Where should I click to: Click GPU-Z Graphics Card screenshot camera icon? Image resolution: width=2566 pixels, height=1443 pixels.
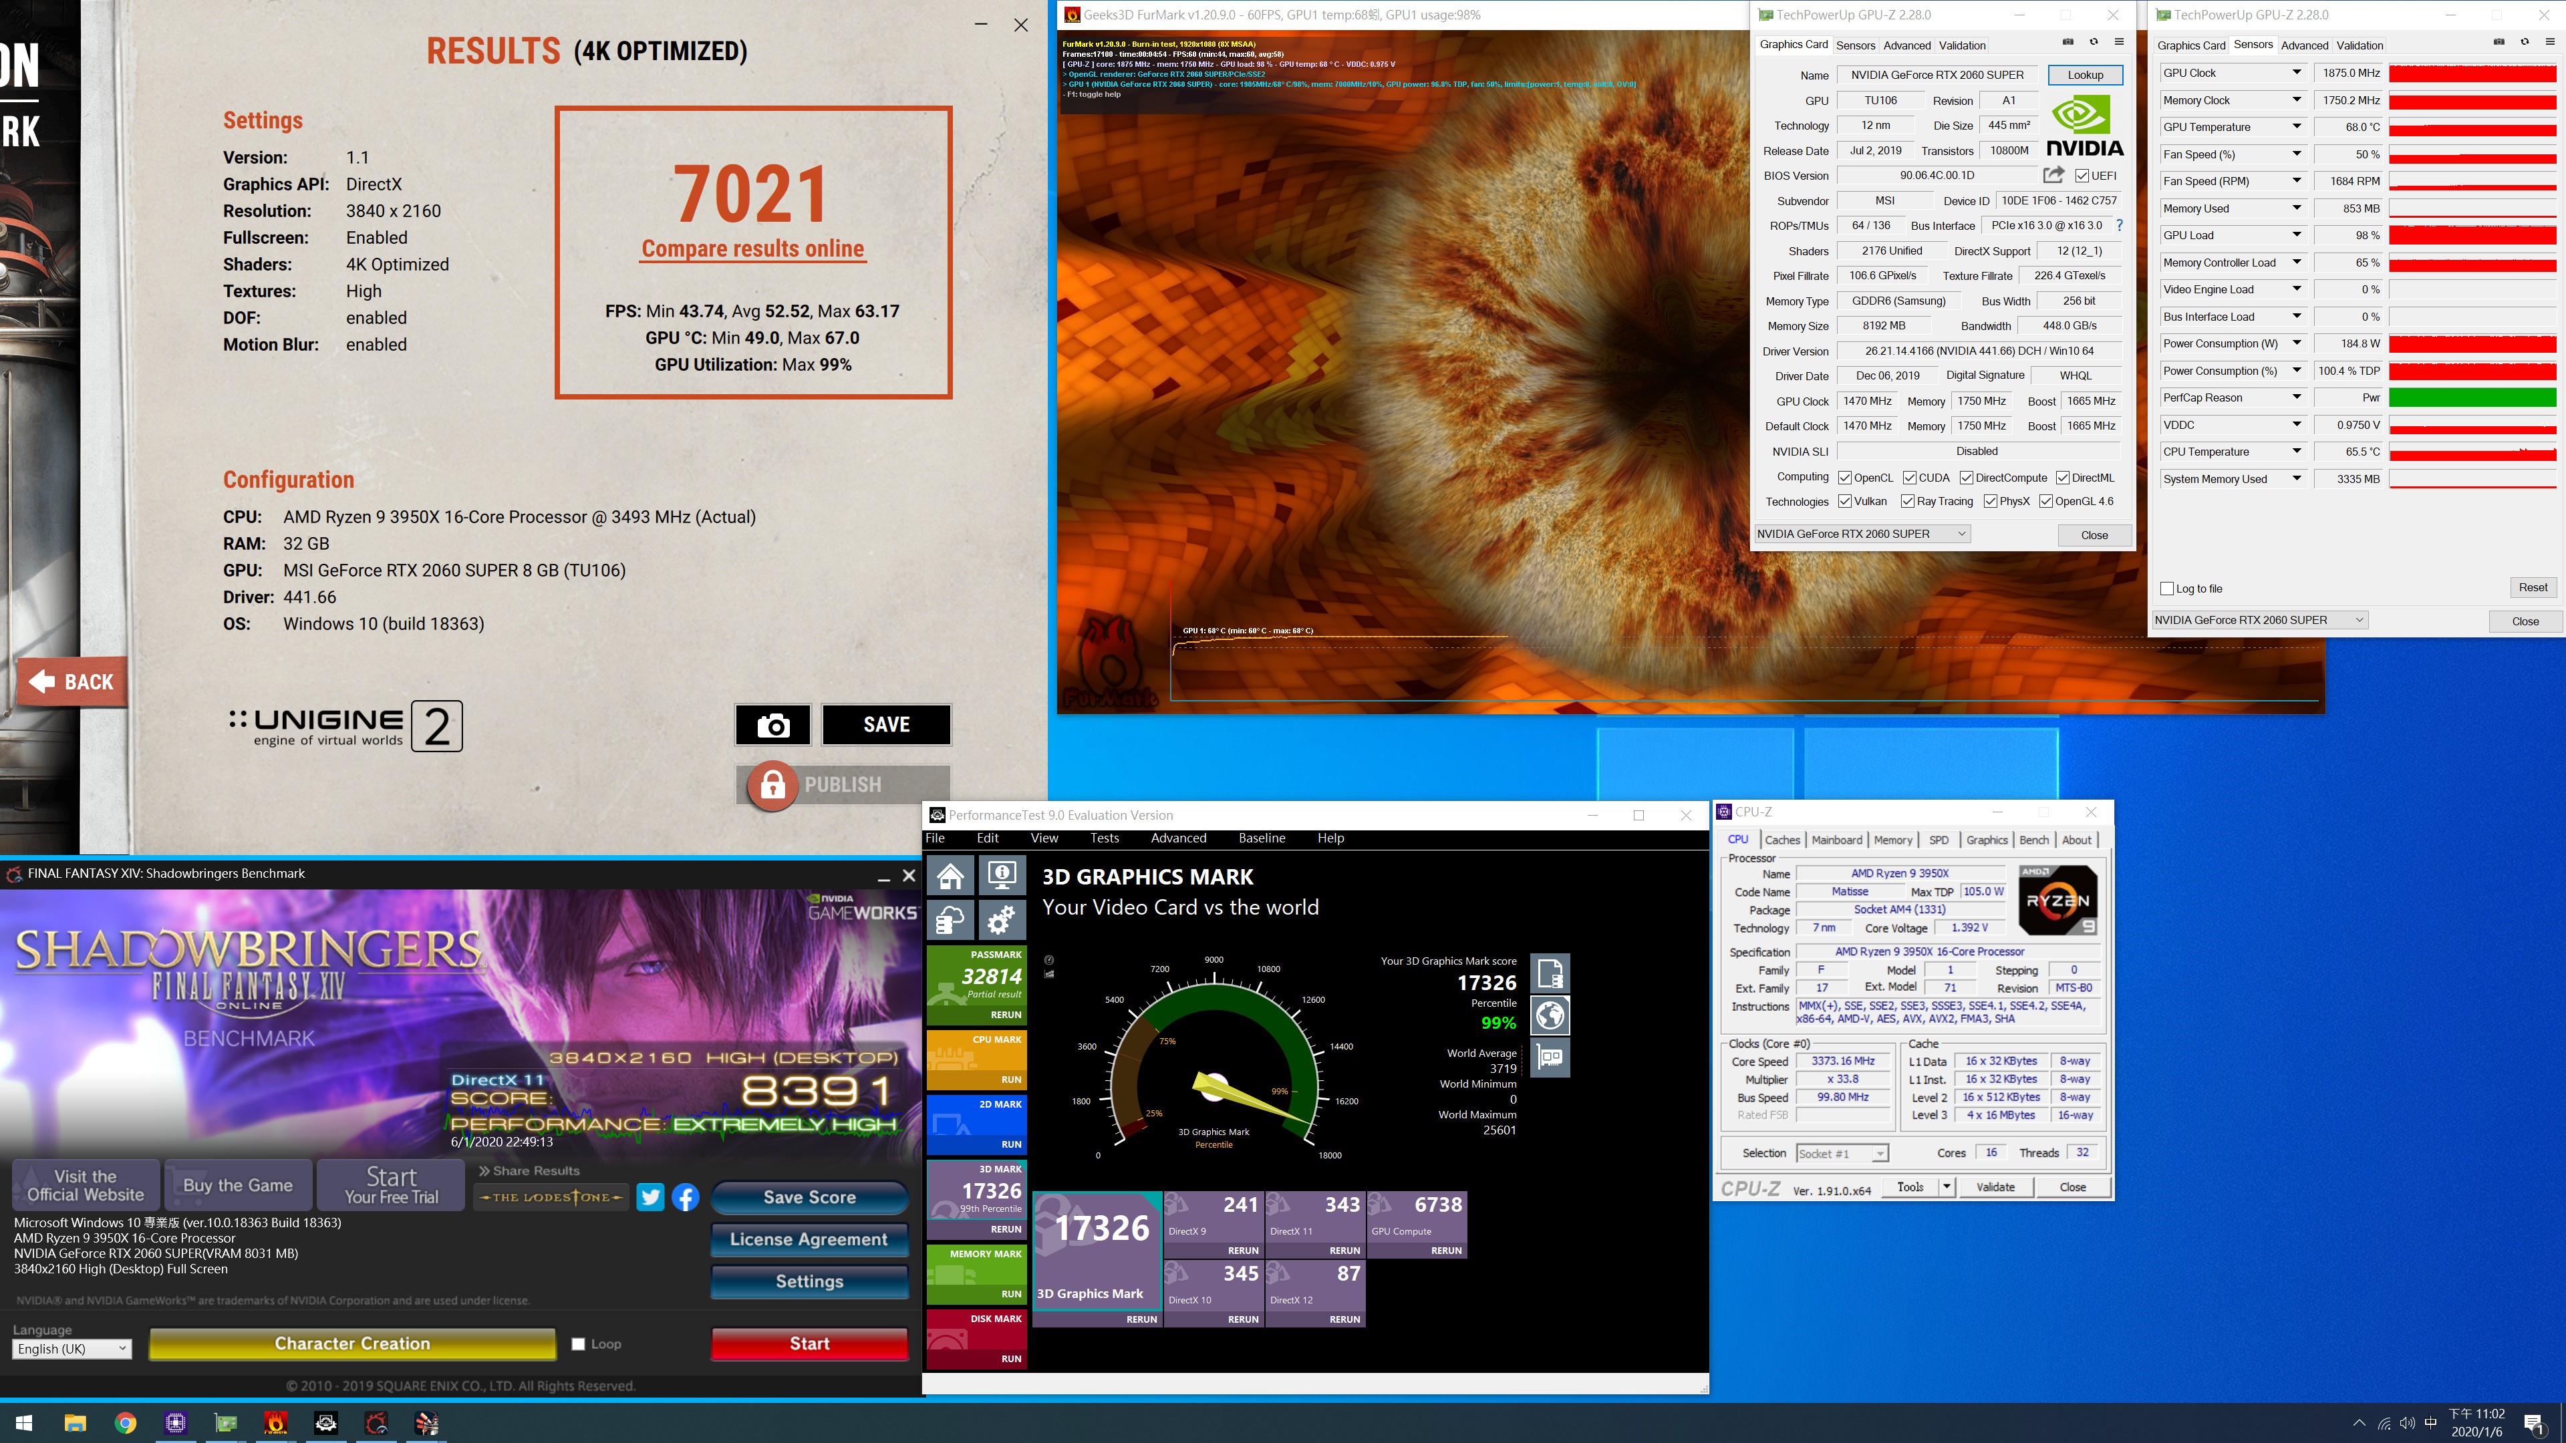coord(2068,42)
